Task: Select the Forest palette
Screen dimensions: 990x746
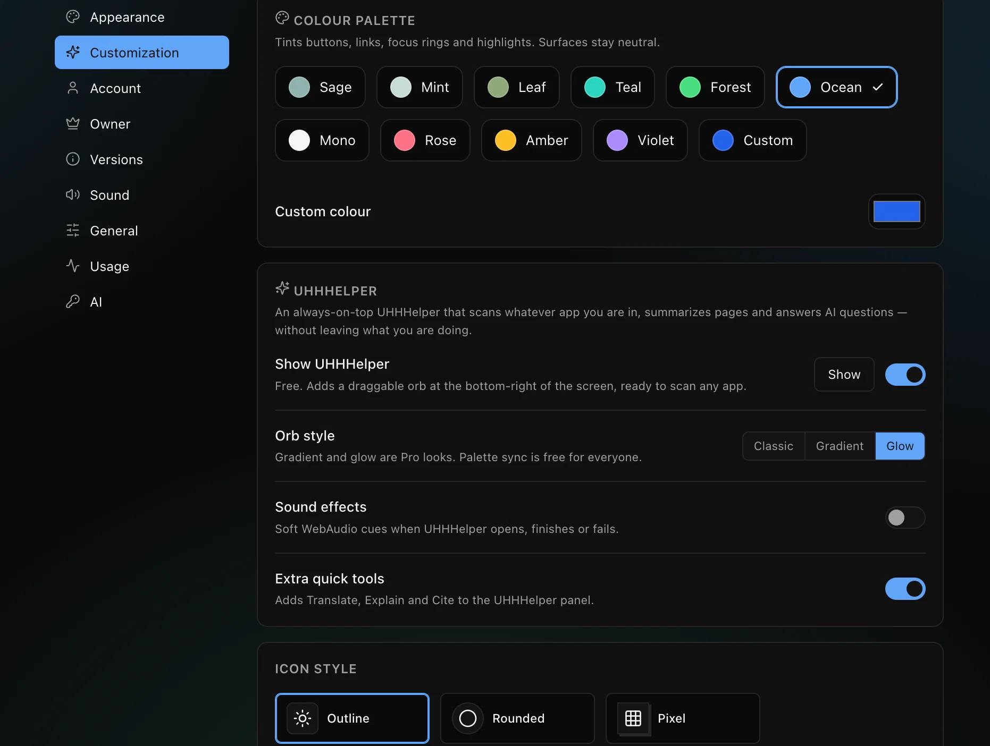Action: coord(715,87)
